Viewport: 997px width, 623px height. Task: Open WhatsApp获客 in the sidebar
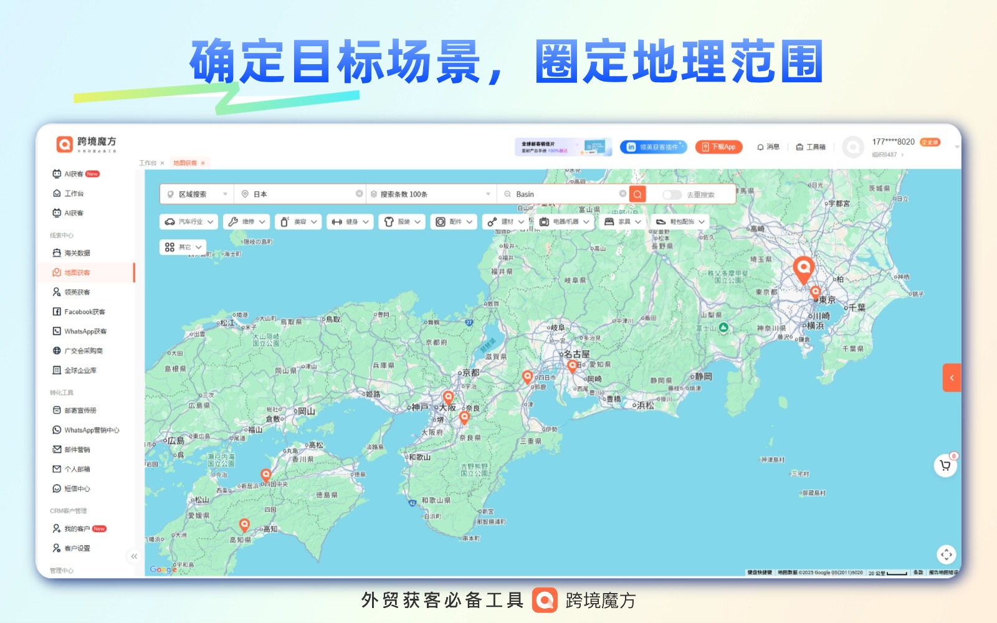(x=85, y=331)
